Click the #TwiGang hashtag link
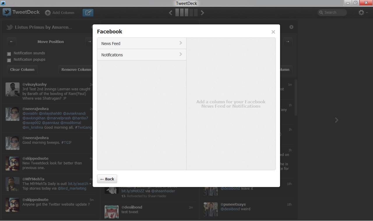373x221 pixels. pyautogui.click(x=83, y=127)
